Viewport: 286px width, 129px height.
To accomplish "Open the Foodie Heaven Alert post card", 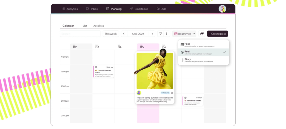I will pos(104,72).
